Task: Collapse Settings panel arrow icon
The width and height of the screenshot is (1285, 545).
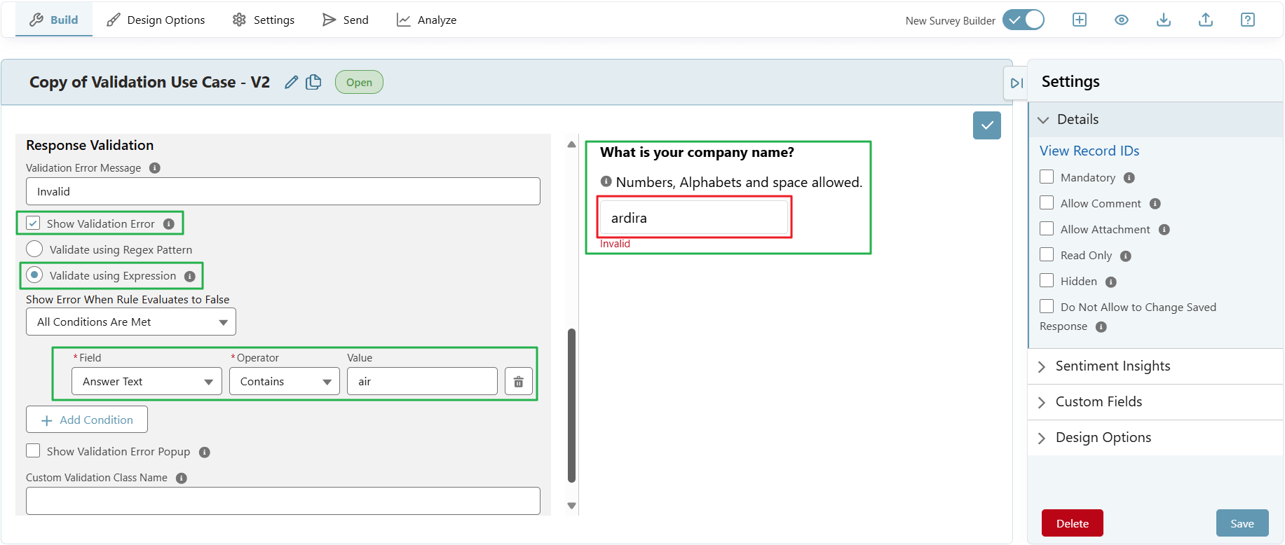Action: pyautogui.click(x=1017, y=83)
